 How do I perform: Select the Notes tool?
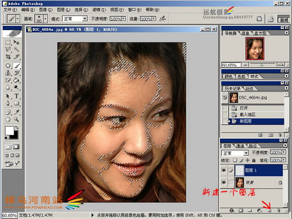tap(8, 112)
